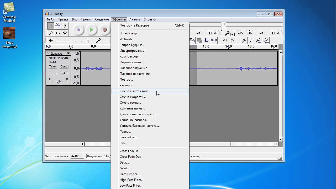
Task: Click the Paste clipboard icon
Action: (199, 40)
